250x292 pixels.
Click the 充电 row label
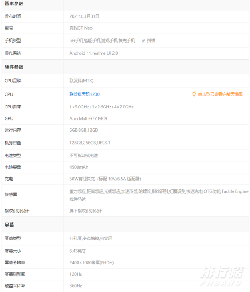[x=9, y=179]
